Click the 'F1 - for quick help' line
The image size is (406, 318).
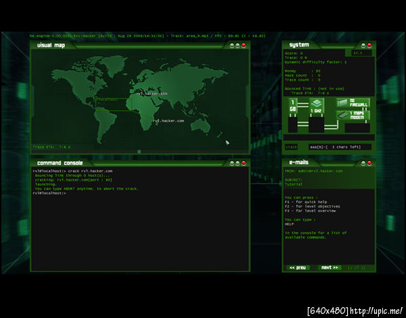coord(306,202)
